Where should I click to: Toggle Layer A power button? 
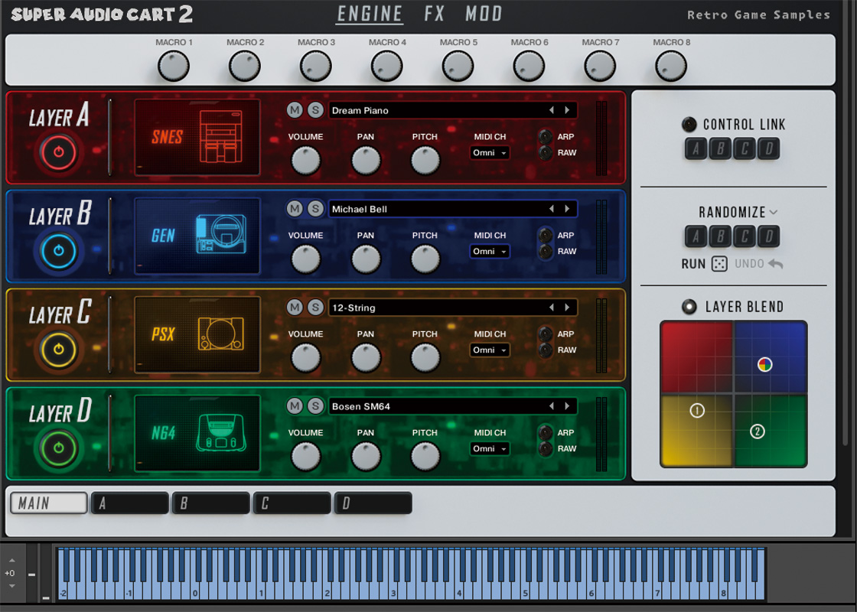[58, 152]
